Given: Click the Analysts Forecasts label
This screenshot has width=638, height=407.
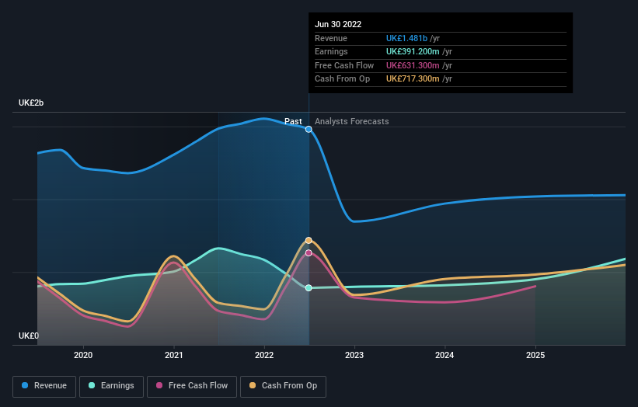Looking at the screenshot, I should click(351, 121).
